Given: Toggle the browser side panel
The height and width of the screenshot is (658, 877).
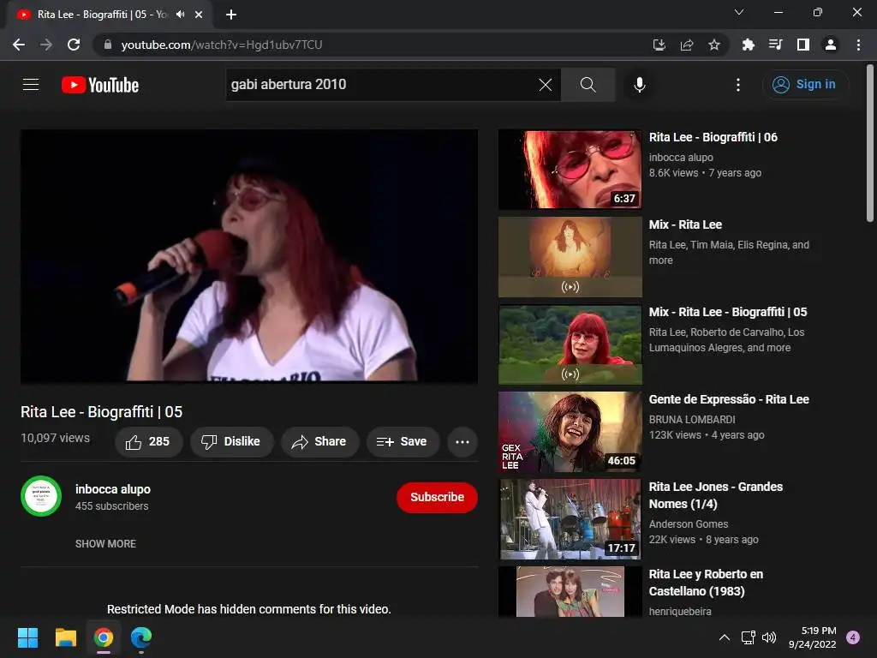Looking at the screenshot, I should [x=803, y=45].
